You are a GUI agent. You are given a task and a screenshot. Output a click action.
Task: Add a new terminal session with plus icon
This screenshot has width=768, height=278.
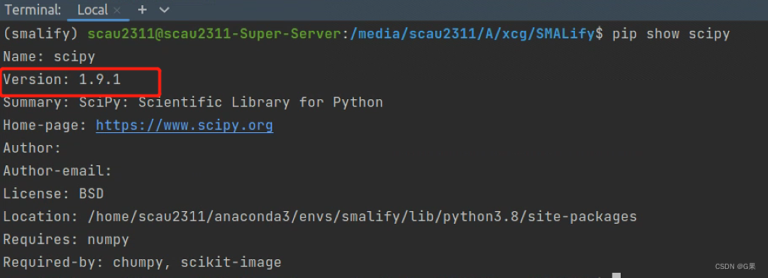click(x=142, y=10)
